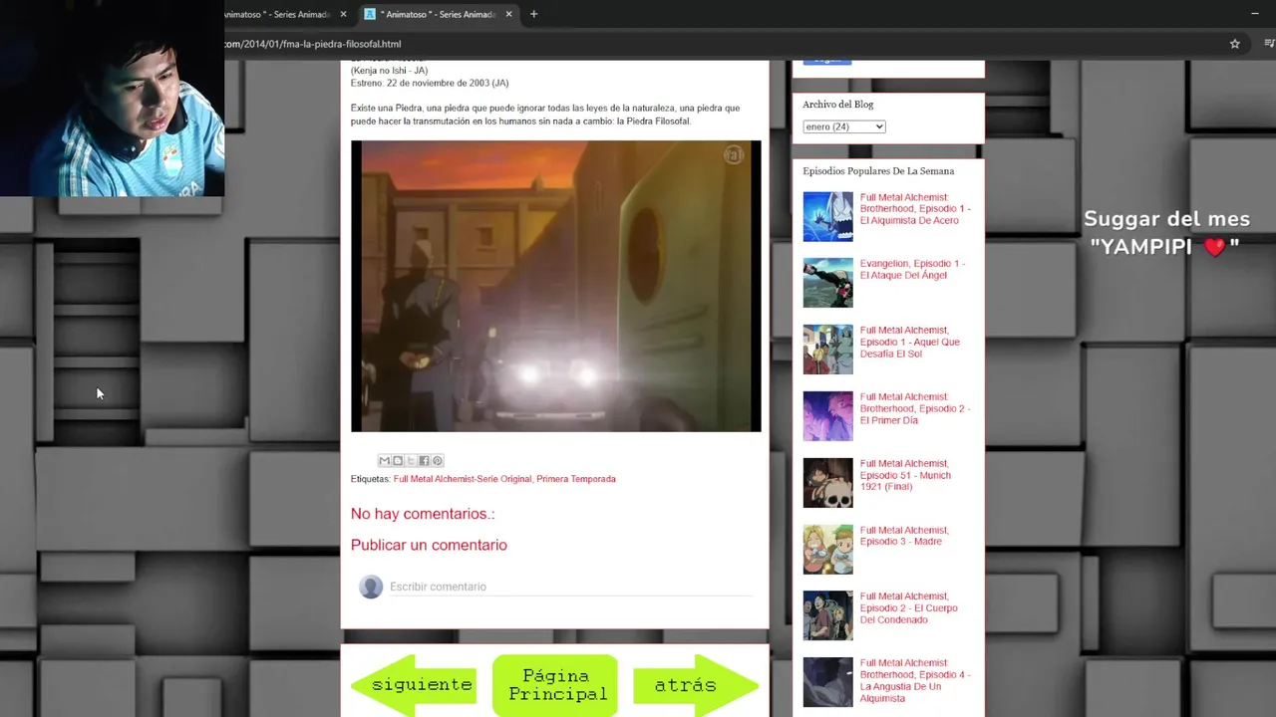Close the second Animatoso tab
The width and height of the screenshot is (1276, 717).
(x=509, y=14)
